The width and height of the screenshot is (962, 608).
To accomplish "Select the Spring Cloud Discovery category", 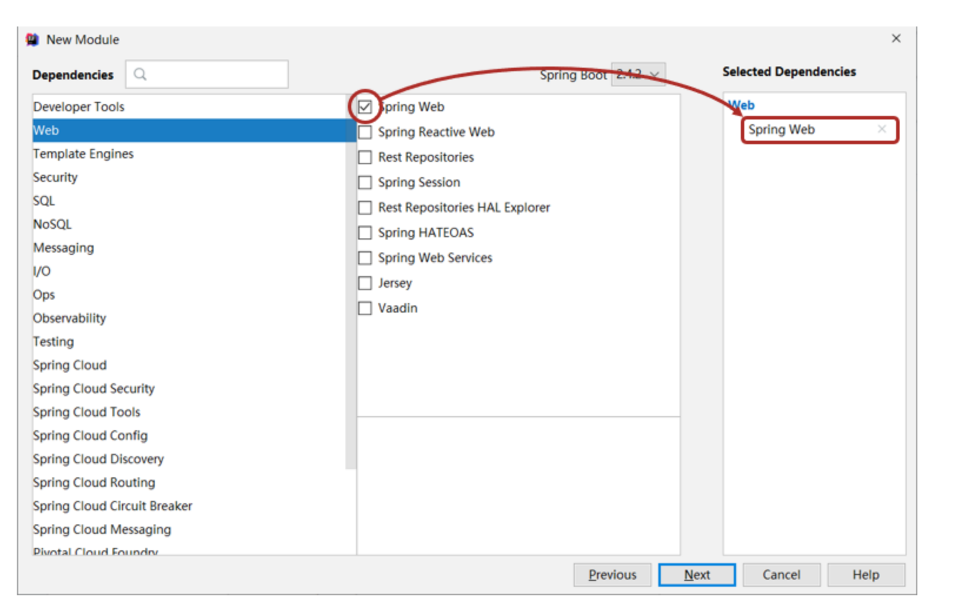I will (189, 459).
